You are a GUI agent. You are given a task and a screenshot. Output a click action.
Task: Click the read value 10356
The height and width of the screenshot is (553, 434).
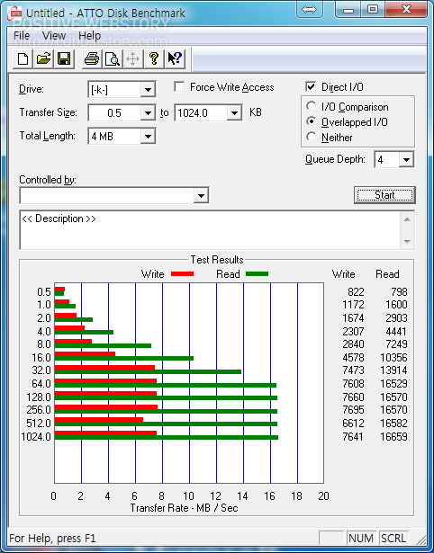coord(393,357)
